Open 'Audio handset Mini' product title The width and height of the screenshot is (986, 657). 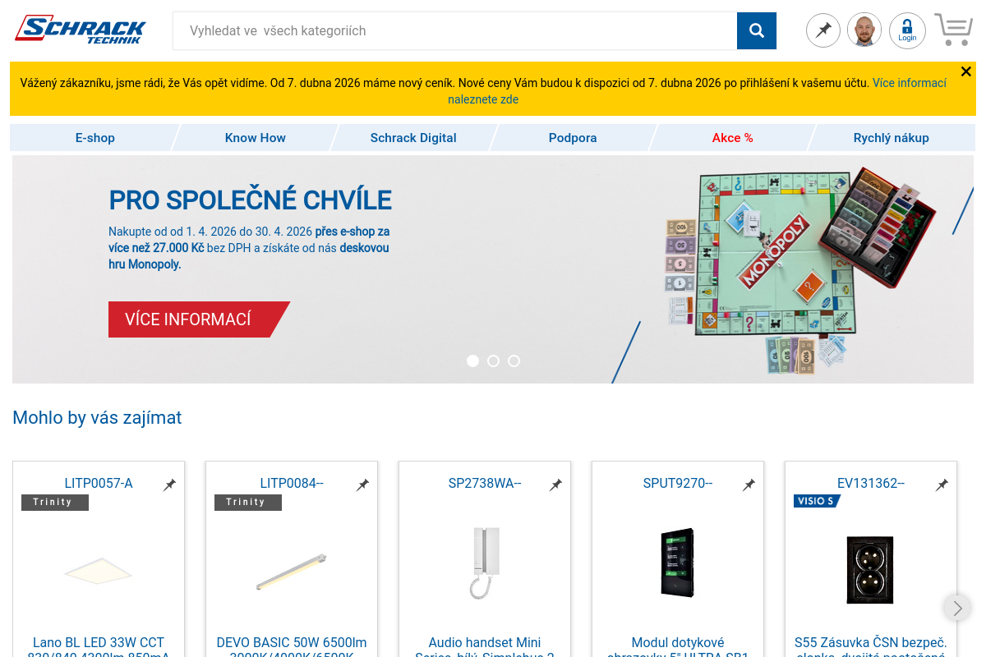[x=485, y=642]
